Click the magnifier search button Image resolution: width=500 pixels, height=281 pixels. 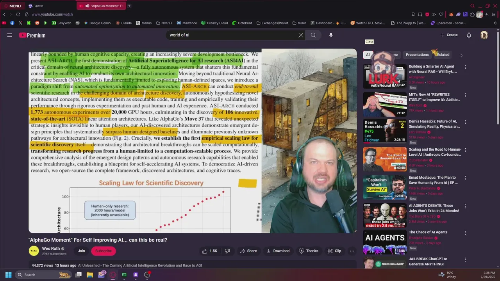click(313, 35)
